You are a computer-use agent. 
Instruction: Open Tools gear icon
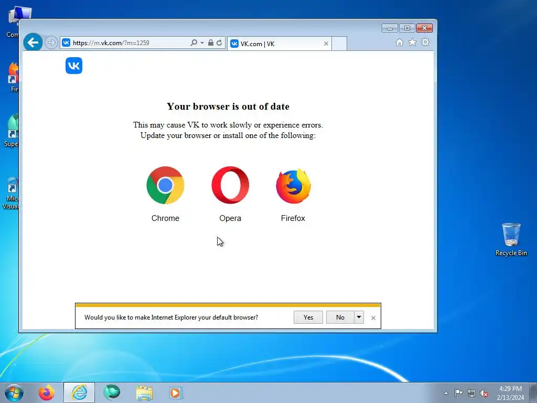click(x=425, y=42)
